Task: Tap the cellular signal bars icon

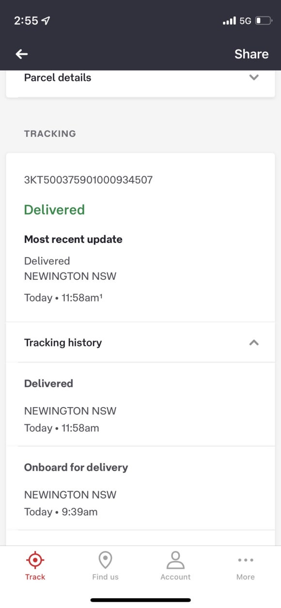Action: [x=229, y=21]
